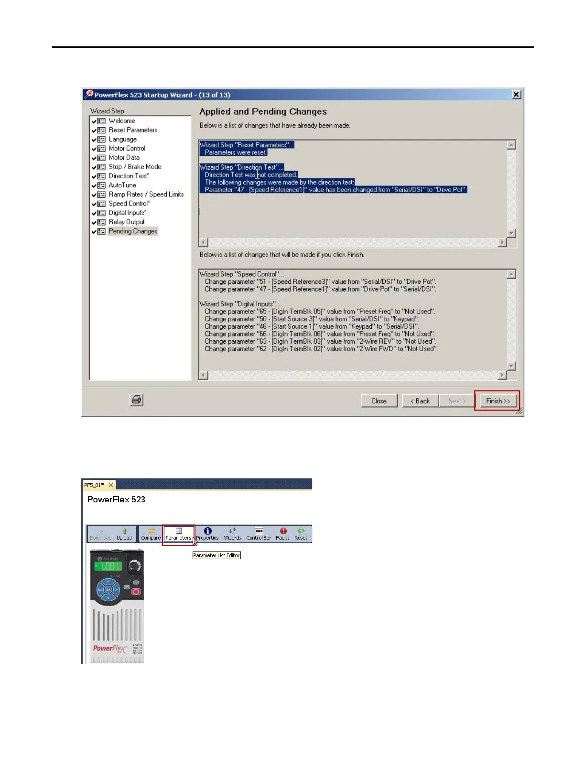
Task: Click the step icon beside Language
Action: 101,140
